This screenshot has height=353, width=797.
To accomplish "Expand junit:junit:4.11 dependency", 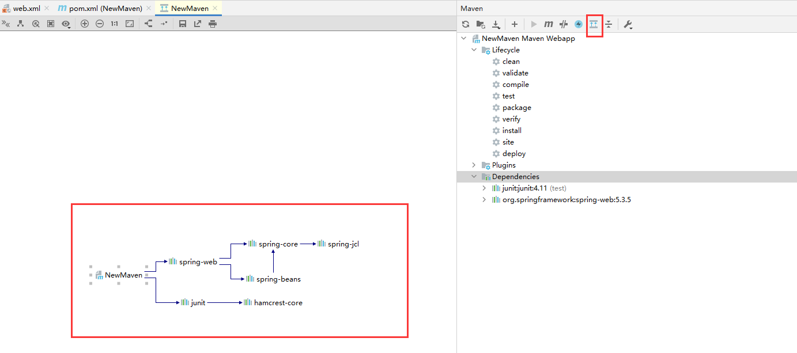I will pyautogui.click(x=484, y=188).
